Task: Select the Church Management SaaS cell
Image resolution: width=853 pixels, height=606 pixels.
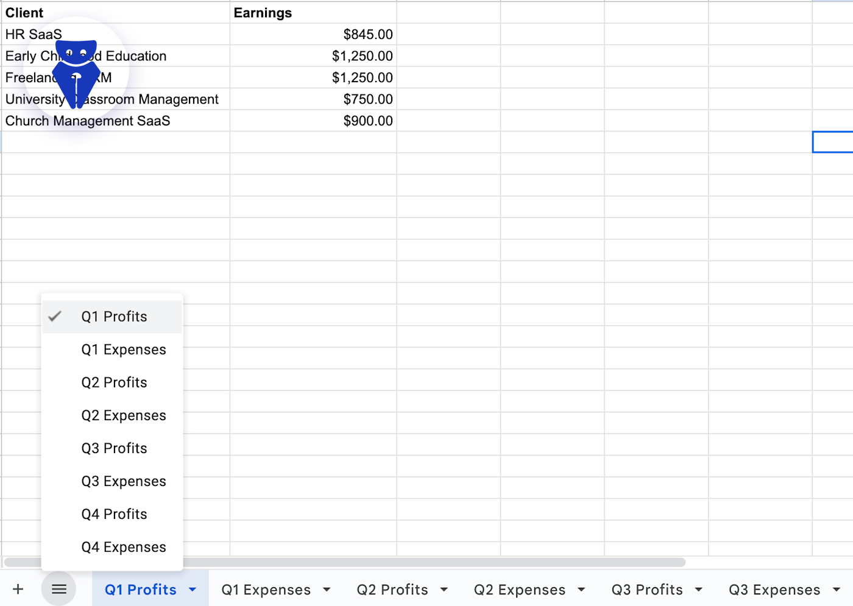Action: pyautogui.click(x=116, y=121)
